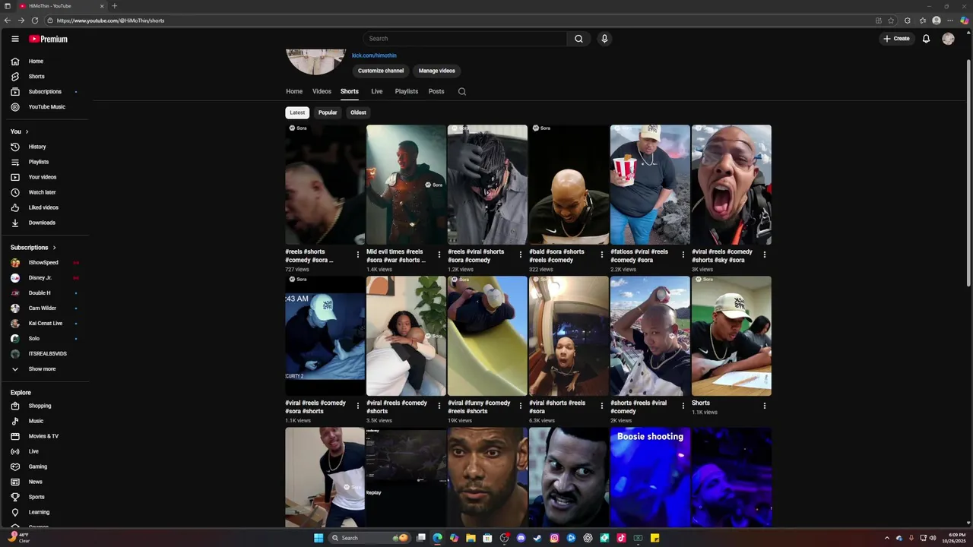The width and height of the screenshot is (973, 547).
Task: Open options for '#fatloss #viral' short
Action: point(683,255)
